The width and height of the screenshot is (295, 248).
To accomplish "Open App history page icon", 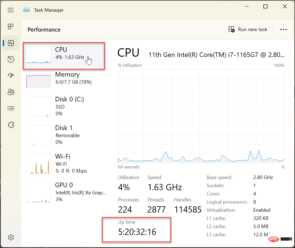I will (11, 59).
